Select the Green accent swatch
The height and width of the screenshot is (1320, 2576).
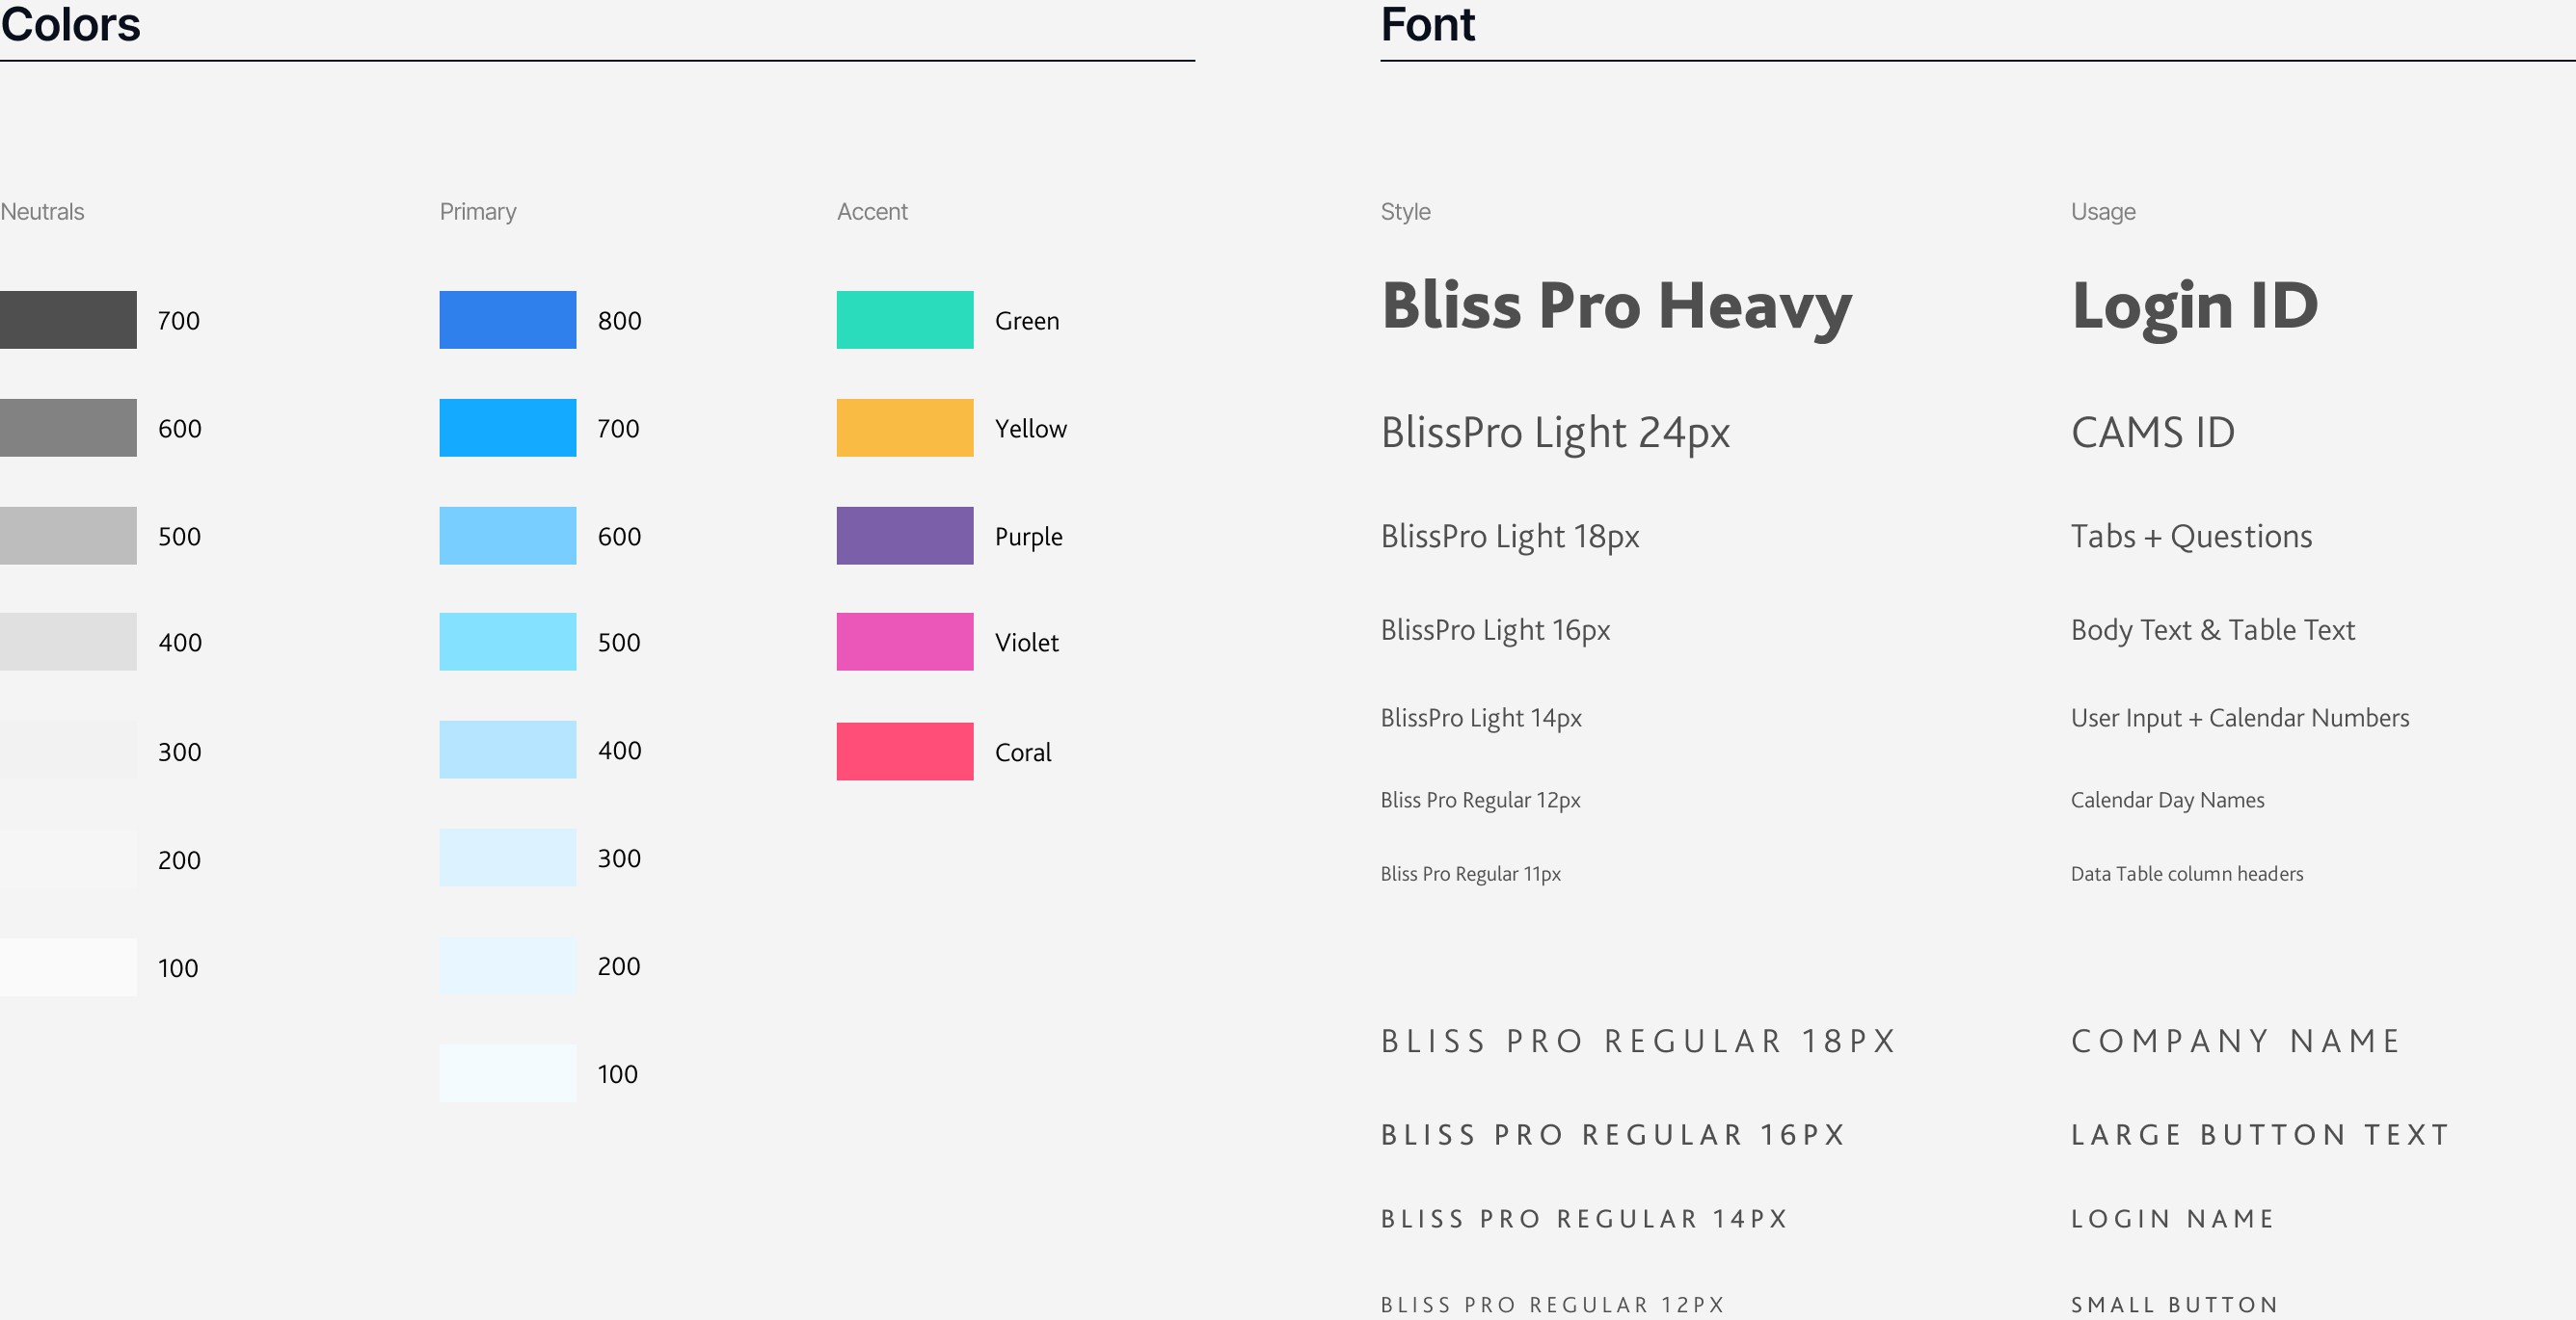pyautogui.click(x=905, y=320)
